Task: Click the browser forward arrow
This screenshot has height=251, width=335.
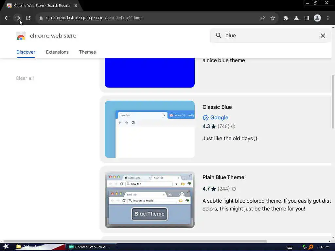Action: [18, 18]
